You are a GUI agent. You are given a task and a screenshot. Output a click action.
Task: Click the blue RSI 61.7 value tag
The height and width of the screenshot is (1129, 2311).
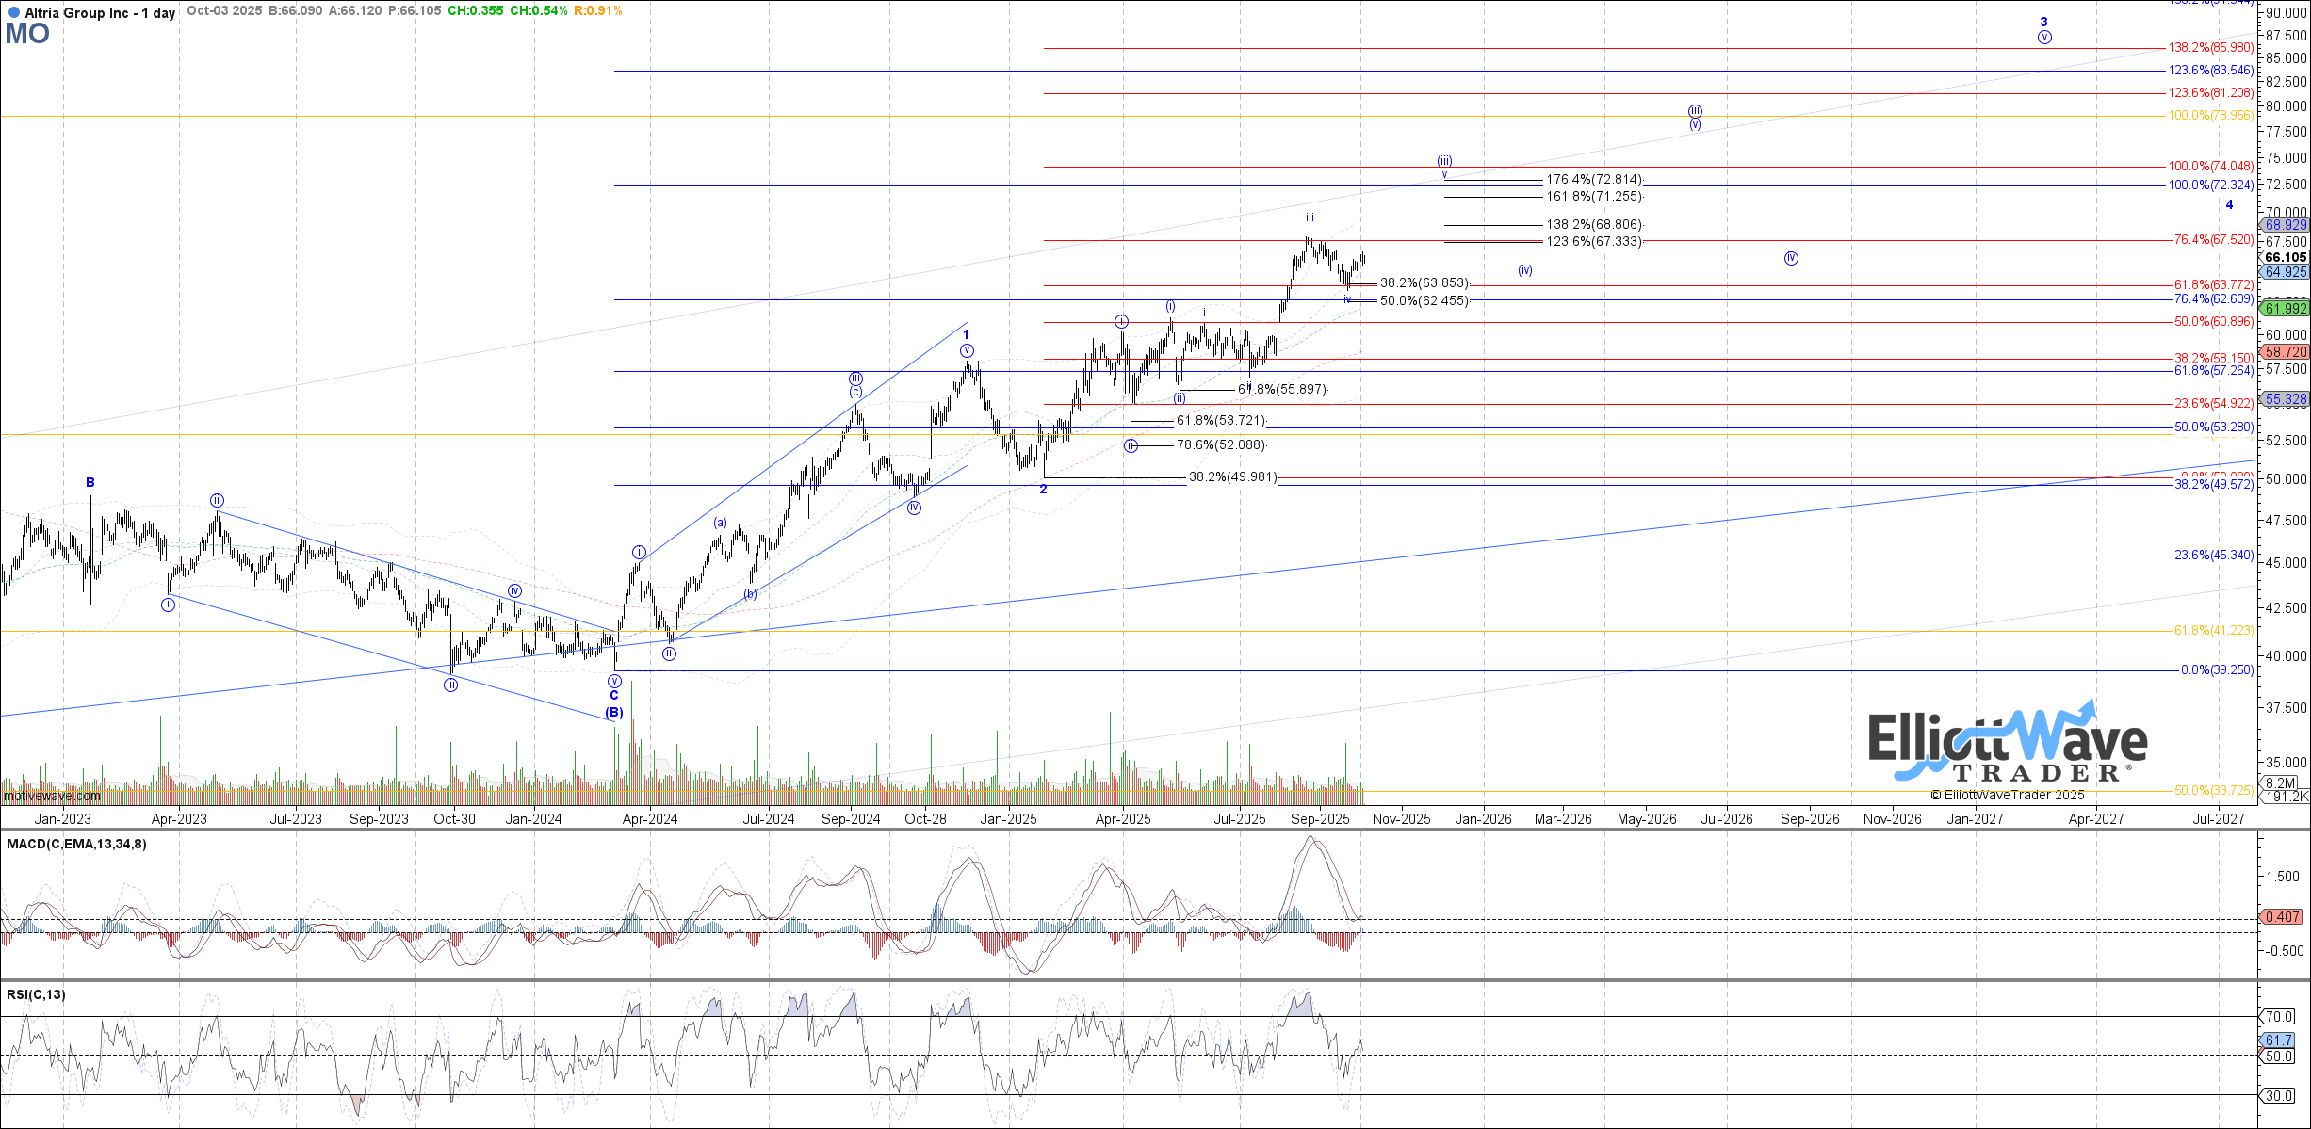point(2278,1040)
